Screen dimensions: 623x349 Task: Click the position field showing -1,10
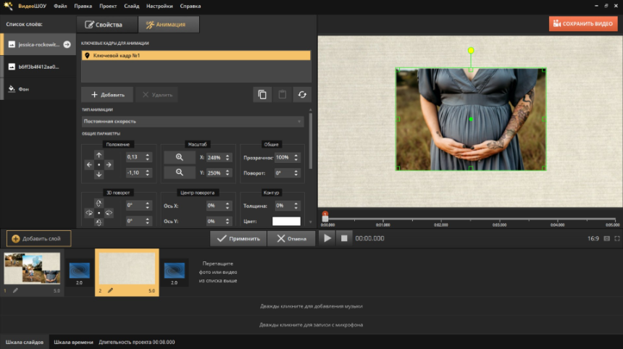[135, 173]
